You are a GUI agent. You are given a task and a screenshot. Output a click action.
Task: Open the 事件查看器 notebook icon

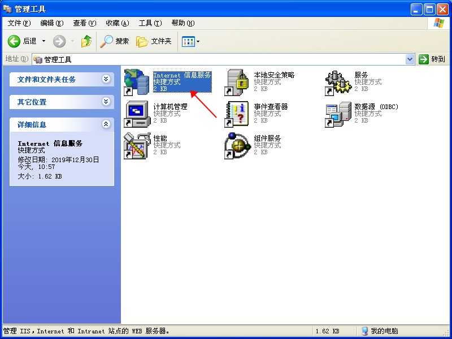pyautogui.click(x=237, y=114)
